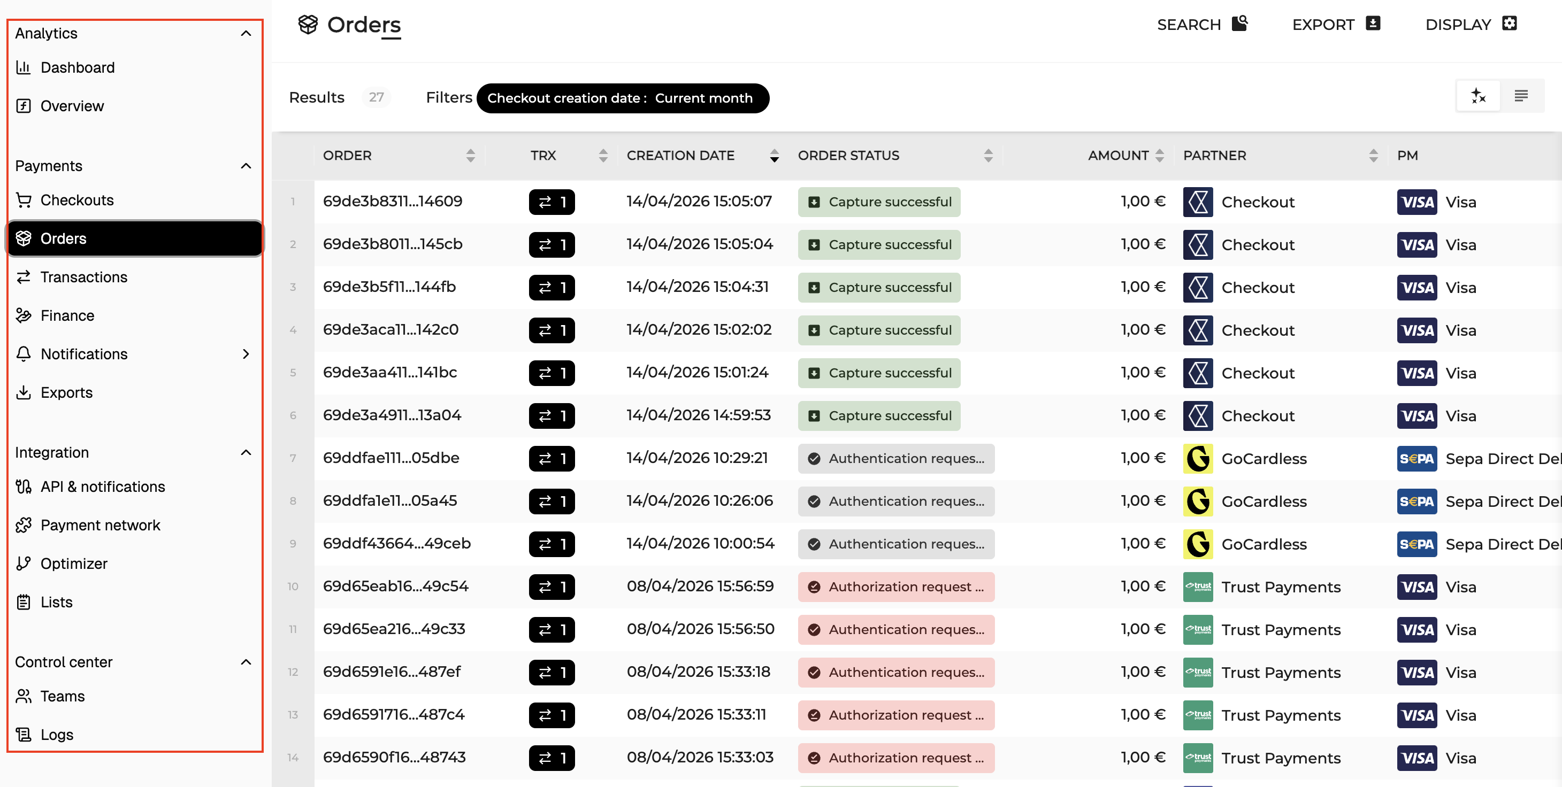Click the Export download icon
Image resolution: width=1562 pixels, height=787 pixels.
(x=1373, y=24)
